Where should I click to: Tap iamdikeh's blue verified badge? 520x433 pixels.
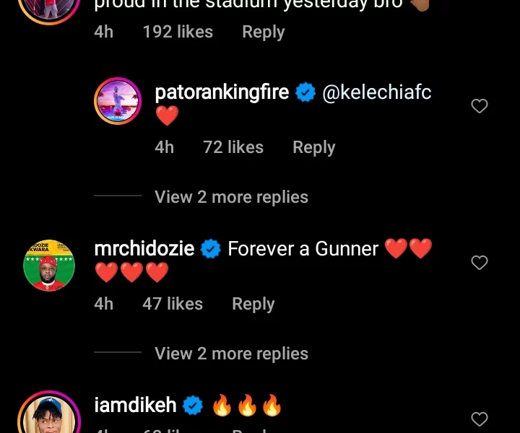click(x=193, y=406)
